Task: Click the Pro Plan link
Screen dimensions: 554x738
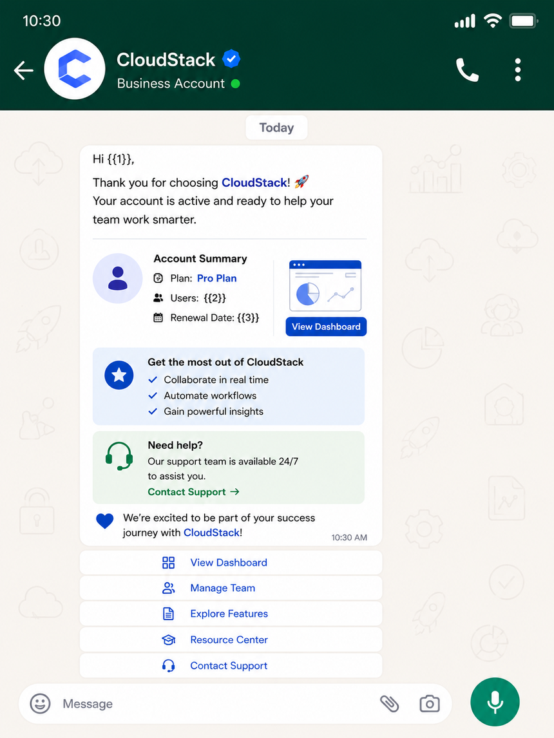Action: [x=216, y=278]
